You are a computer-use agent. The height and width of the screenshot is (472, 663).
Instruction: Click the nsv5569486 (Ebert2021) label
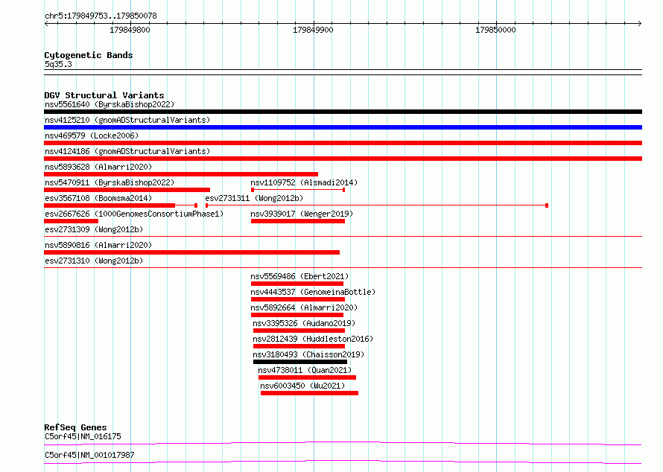pyautogui.click(x=299, y=276)
